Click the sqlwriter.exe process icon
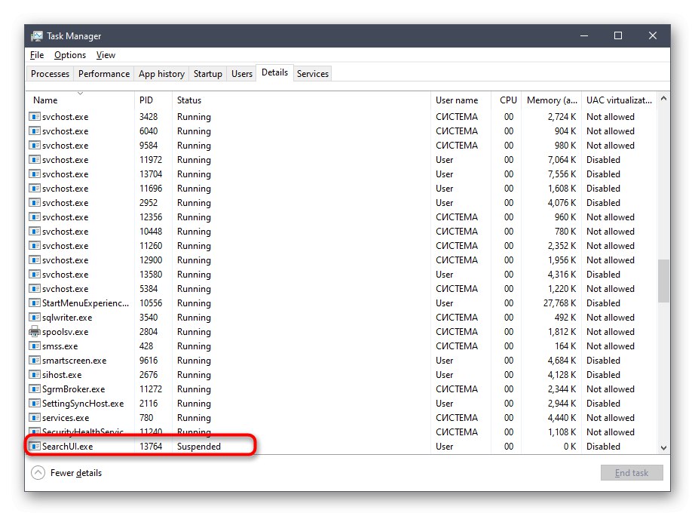 coord(35,318)
